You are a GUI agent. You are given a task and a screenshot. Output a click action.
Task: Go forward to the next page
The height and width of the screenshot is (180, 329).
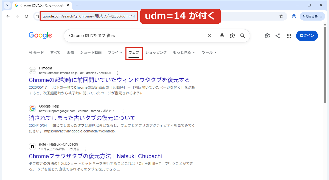(x=17, y=16)
